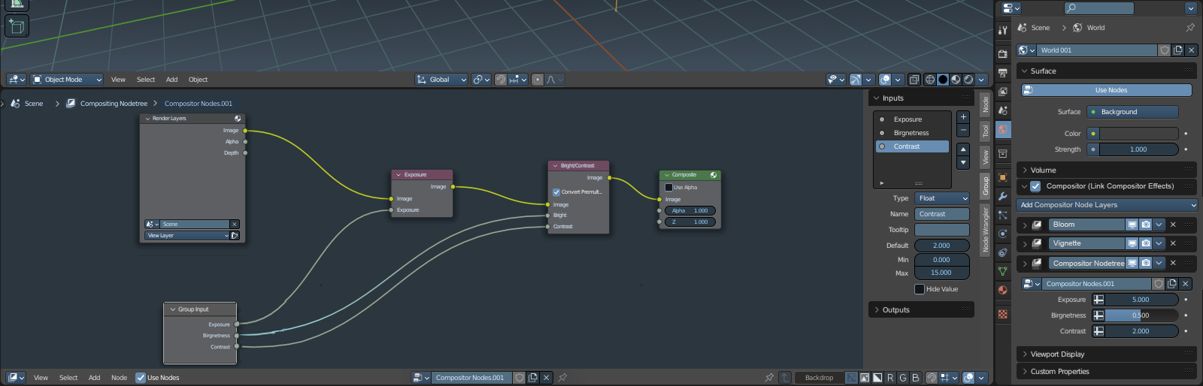Open the Physics properties tab icon
Viewport: 1203px width, 386px height.
point(1002,234)
